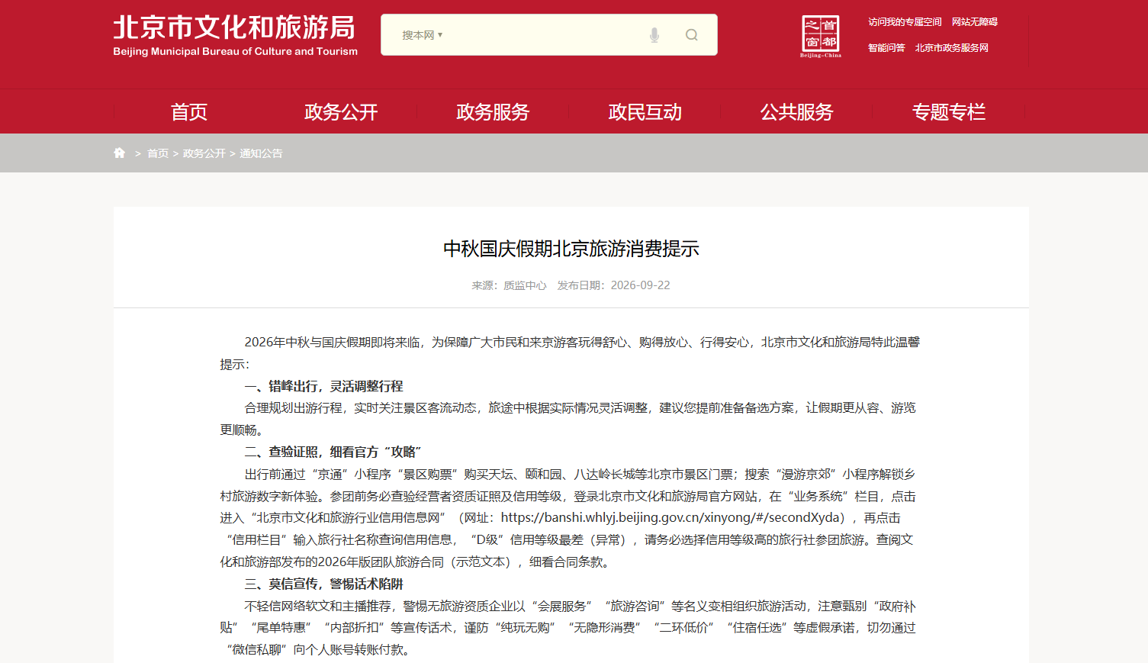Click the Beijing-China capital logo
The height and width of the screenshot is (663, 1148).
coord(821,36)
